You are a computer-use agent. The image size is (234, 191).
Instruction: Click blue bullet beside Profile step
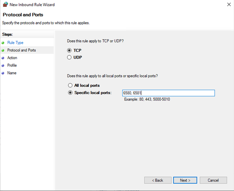[x=3, y=66]
